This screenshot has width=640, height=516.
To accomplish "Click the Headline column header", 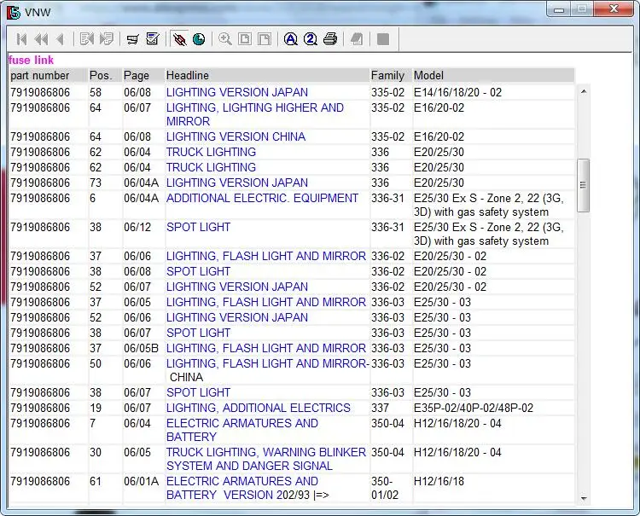I will pyautogui.click(x=266, y=76).
